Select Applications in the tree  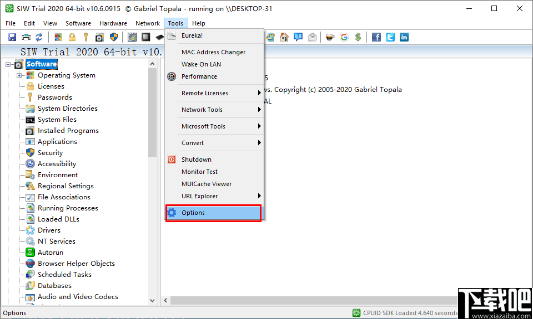click(x=57, y=142)
